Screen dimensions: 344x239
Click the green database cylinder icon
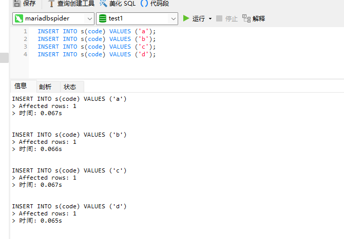[x=103, y=18]
